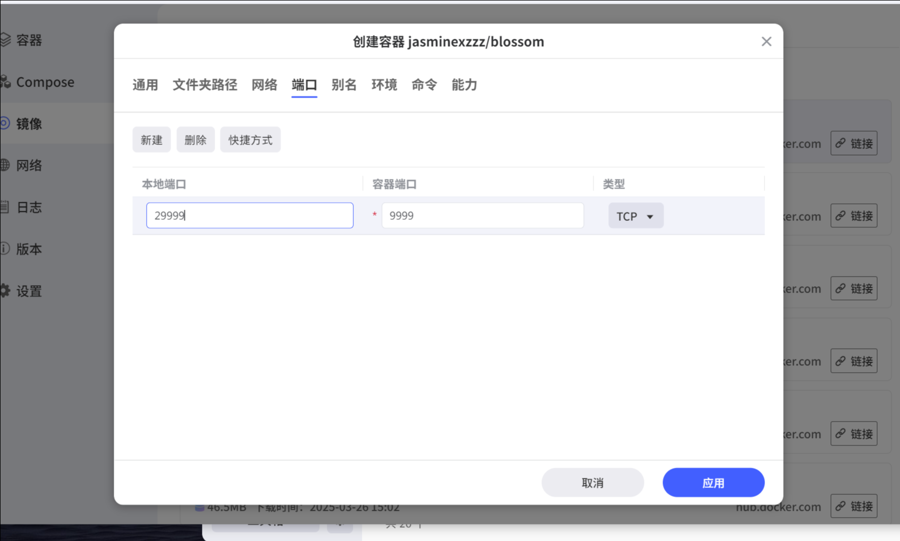The width and height of the screenshot is (900, 541).
Task: Open the 日志 sidebar item
Action: (x=29, y=208)
